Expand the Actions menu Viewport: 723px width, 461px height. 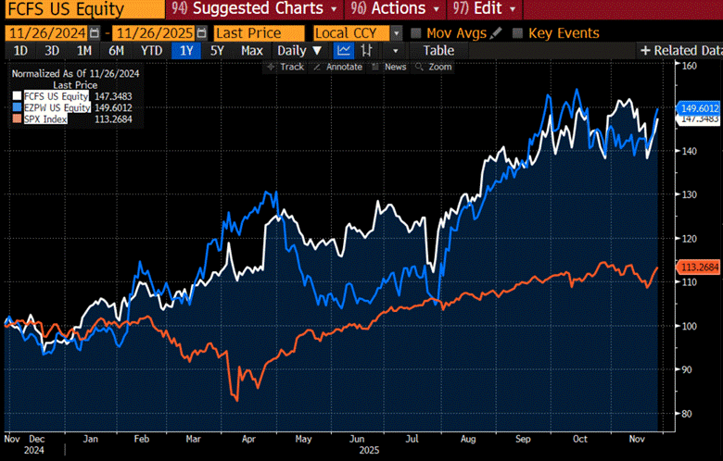pyautogui.click(x=395, y=8)
